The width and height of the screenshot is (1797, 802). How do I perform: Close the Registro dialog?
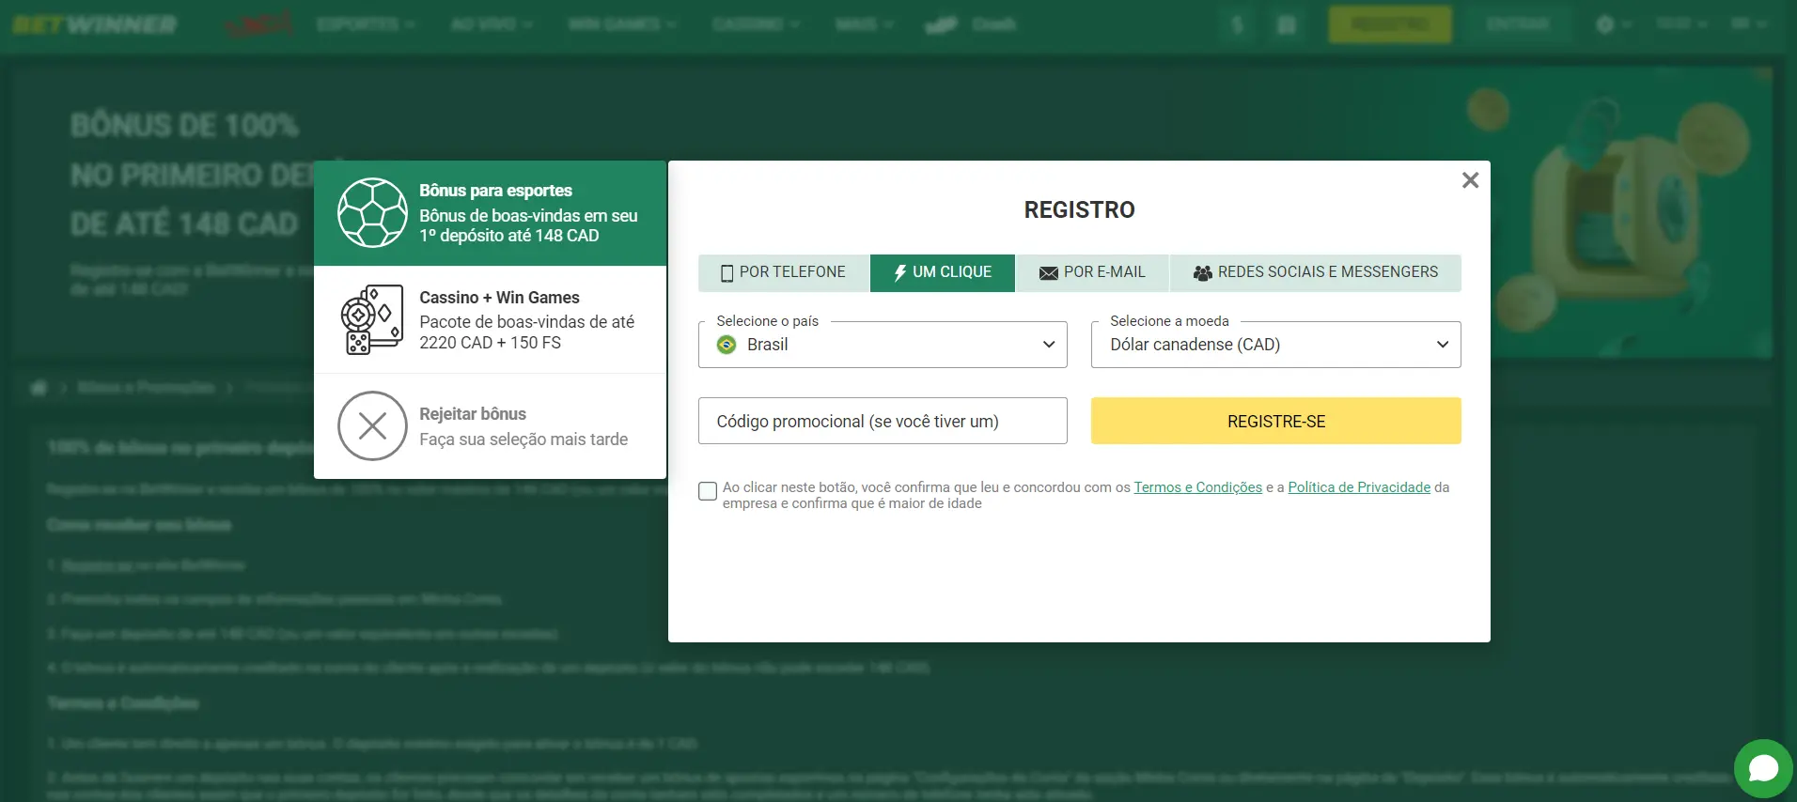[1470, 180]
